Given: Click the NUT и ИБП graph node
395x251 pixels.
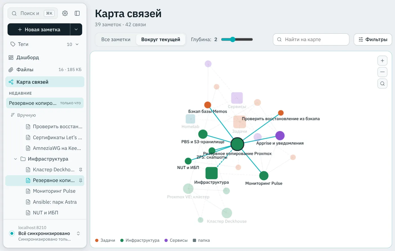Looking at the screenshot, I should click(x=188, y=161).
